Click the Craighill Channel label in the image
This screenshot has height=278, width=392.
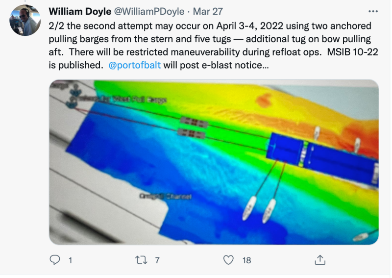click(x=166, y=197)
